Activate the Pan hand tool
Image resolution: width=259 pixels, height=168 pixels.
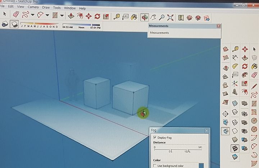tap(153, 17)
